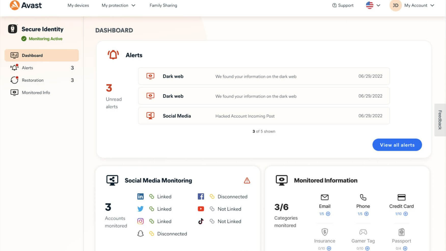Add a credit card with plus icon

(406, 214)
